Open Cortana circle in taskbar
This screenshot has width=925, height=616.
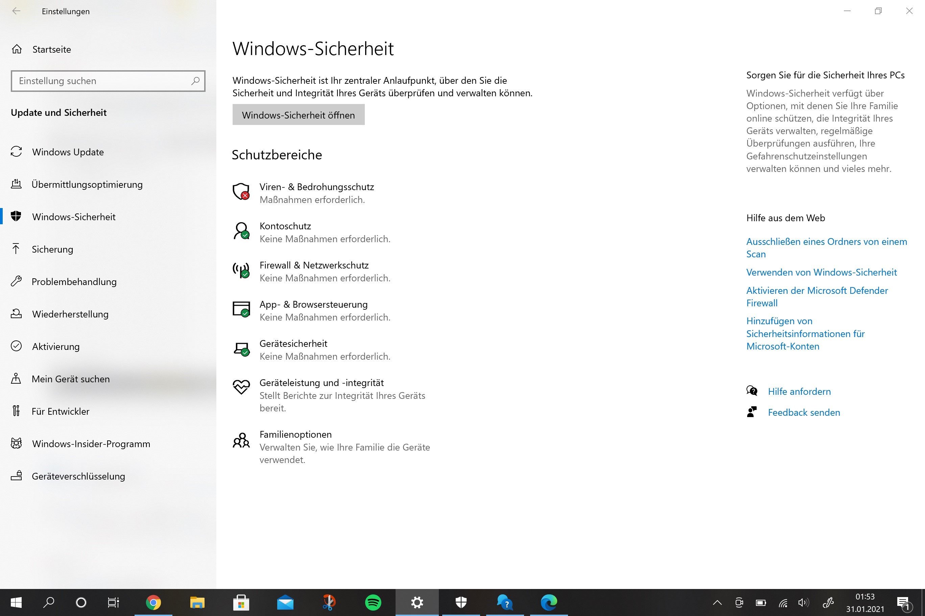(x=81, y=602)
